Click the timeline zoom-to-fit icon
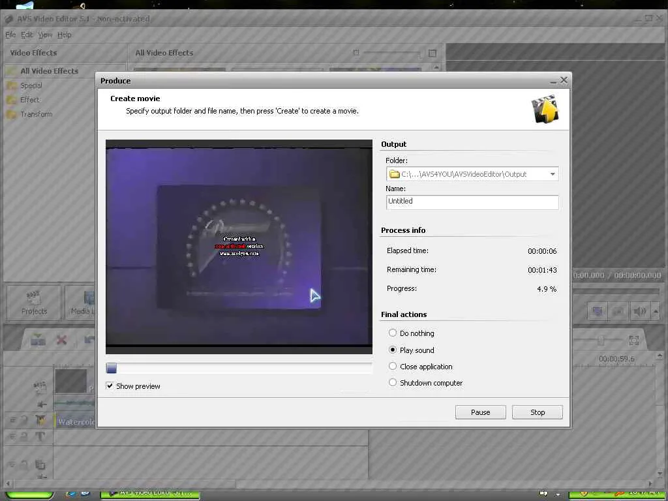668x501 pixels. pyautogui.click(x=633, y=340)
